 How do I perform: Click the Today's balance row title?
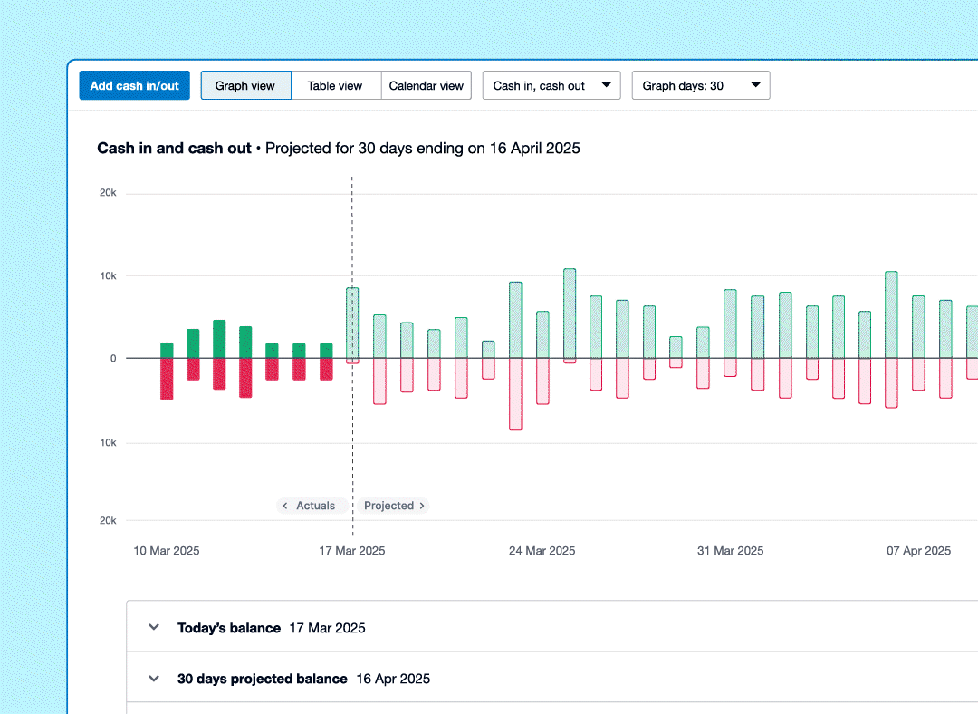(x=229, y=628)
